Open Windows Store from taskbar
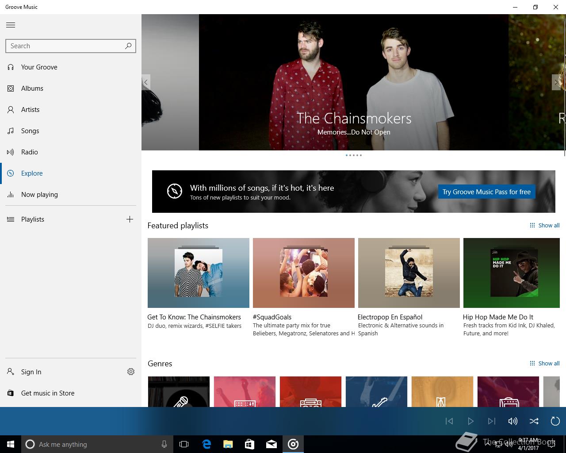 250,444
